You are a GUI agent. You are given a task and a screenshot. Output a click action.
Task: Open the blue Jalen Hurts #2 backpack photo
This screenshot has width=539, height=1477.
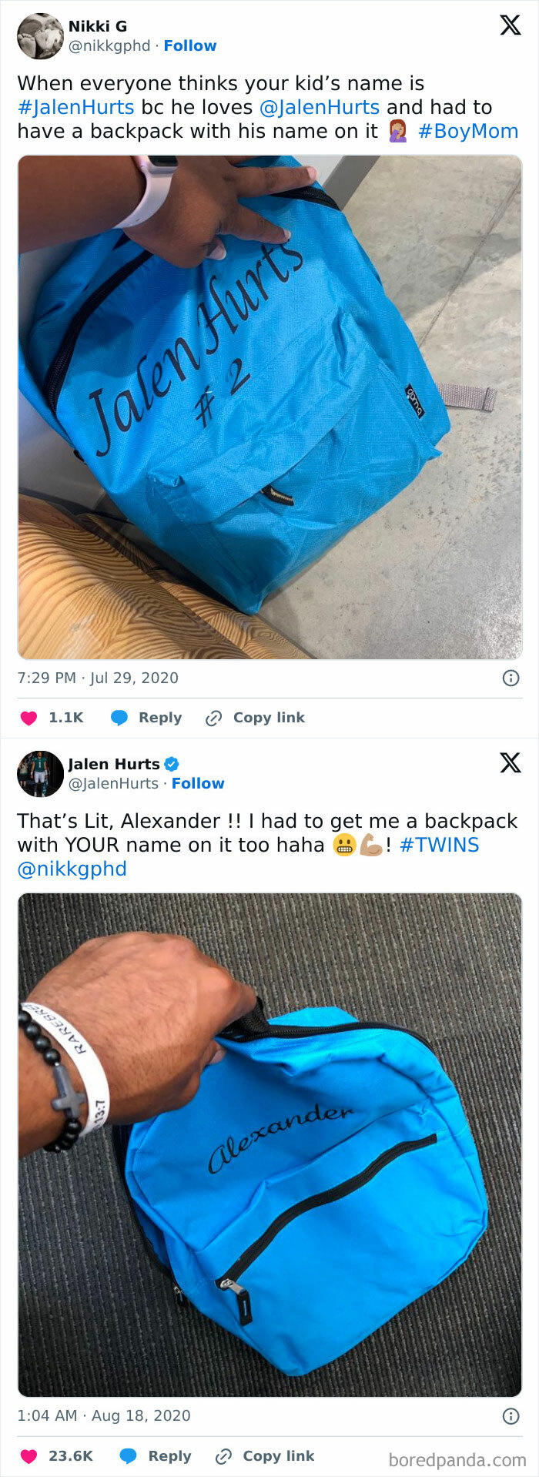point(269,407)
